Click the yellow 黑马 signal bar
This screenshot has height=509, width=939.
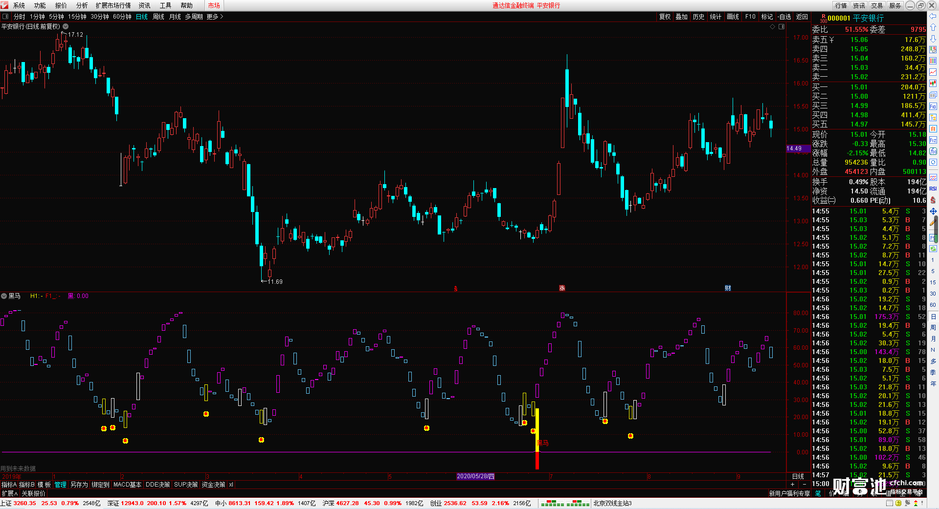pyautogui.click(x=537, y=430)
